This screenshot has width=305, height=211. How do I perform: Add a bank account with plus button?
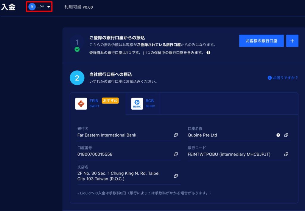292,41
